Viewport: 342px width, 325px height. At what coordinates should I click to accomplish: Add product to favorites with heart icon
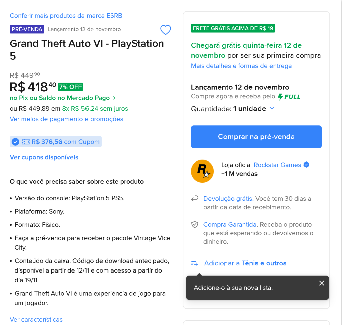[x=166, y=30]
